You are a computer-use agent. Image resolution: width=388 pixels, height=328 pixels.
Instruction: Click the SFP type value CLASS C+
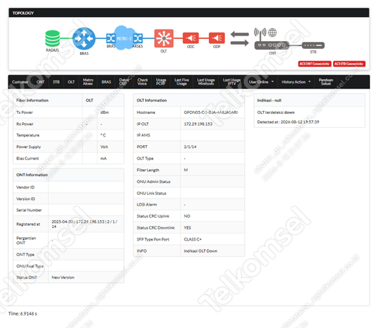192,240
